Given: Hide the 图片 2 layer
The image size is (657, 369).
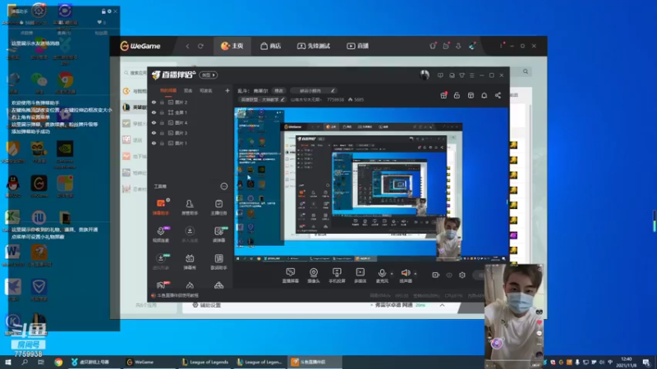Looking at the screenshot, I should click(x=154, y=102).
